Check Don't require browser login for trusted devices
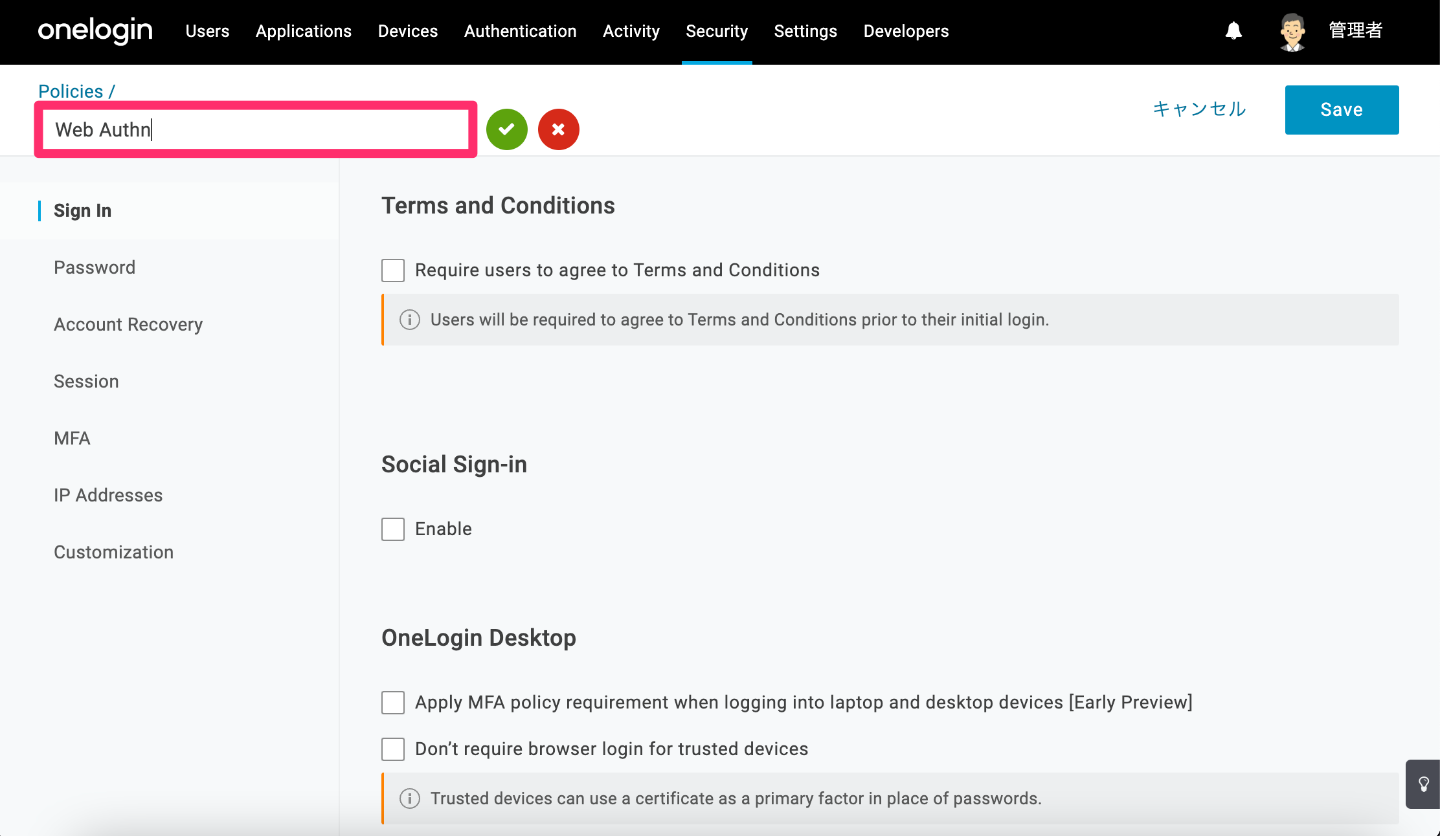1440x836 pixels. [x=393, y=749]
